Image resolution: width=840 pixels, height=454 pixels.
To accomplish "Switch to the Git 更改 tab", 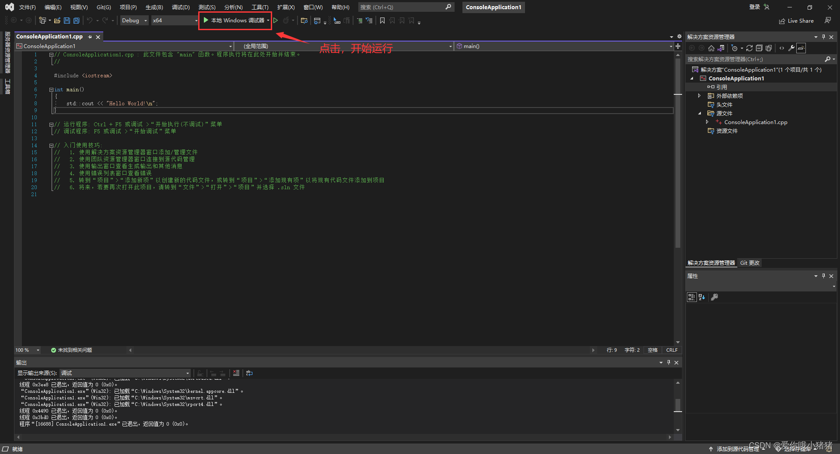I will coord(750,263).
